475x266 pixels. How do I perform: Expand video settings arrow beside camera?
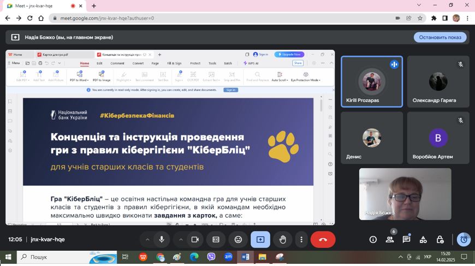click(180, 239)
